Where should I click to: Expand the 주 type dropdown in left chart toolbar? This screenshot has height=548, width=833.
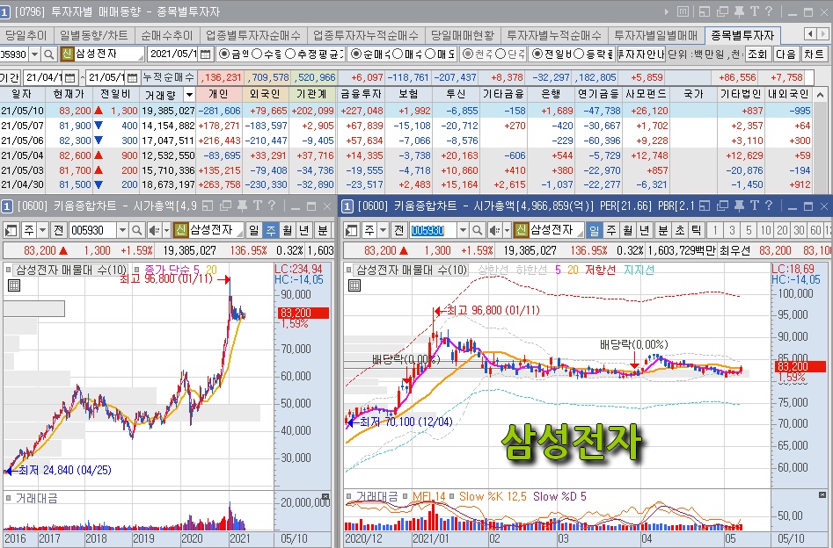coord(42,230)
